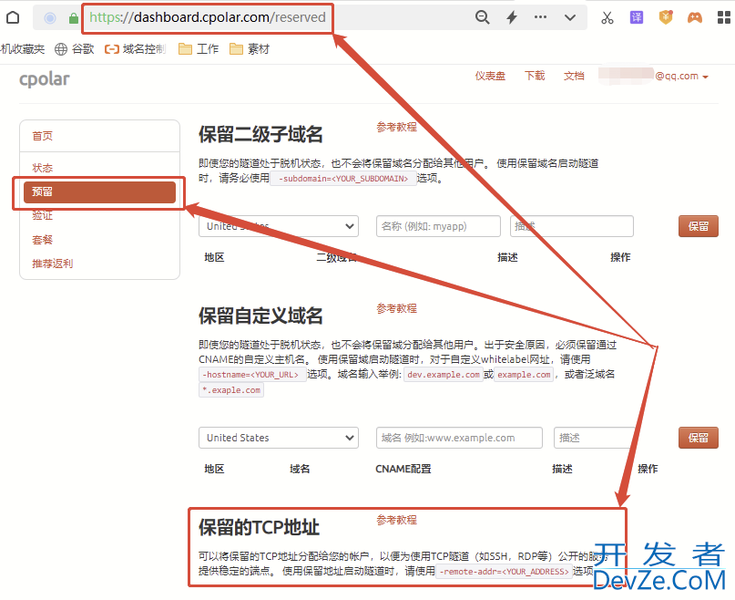Screen dimensions: 735x600
Task: Click the 名称 (例如: myapp) input field
Action: click(x=438, y=226)
